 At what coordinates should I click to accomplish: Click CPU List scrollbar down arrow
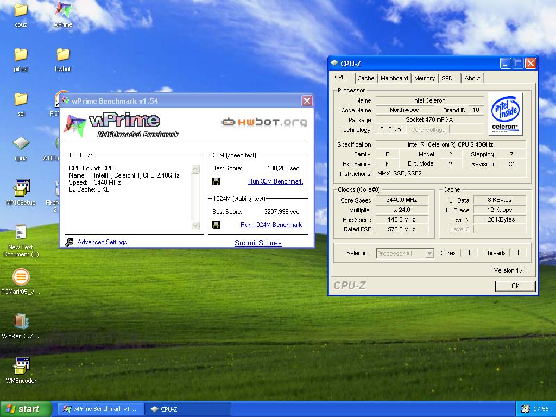tap(195, 225)
